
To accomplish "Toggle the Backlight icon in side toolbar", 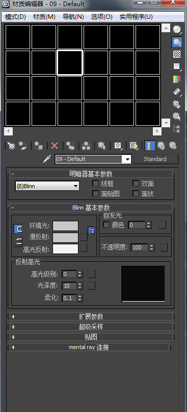I will pyautogui.click(x=177, y=42).
